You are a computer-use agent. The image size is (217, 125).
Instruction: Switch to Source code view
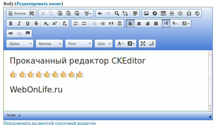[x=17, y=13]
